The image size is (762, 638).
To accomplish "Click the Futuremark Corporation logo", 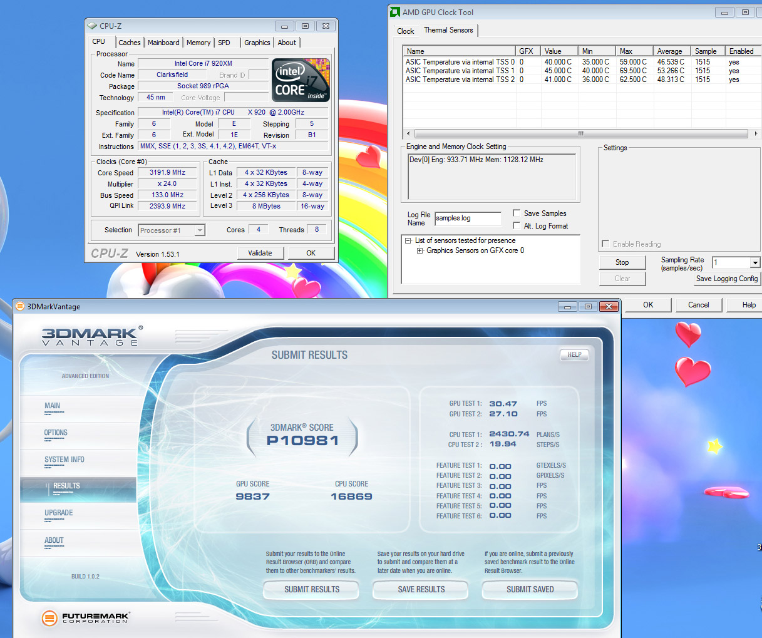I will coord(85,619).
